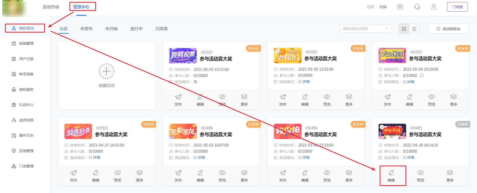Screen dimensions: 477x193
Task: Edit activity HD496
Action: tap(305, 176)
